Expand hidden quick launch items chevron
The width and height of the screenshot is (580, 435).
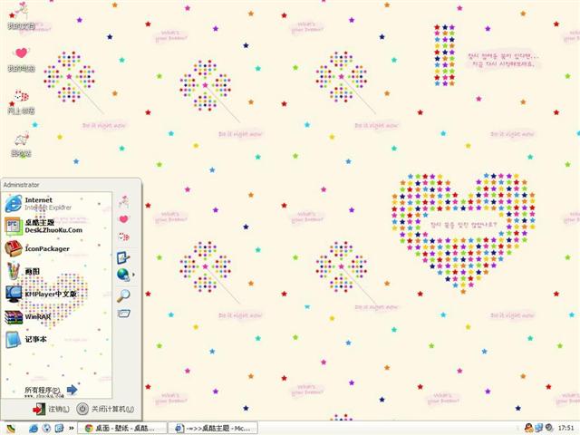coord(72,429)
